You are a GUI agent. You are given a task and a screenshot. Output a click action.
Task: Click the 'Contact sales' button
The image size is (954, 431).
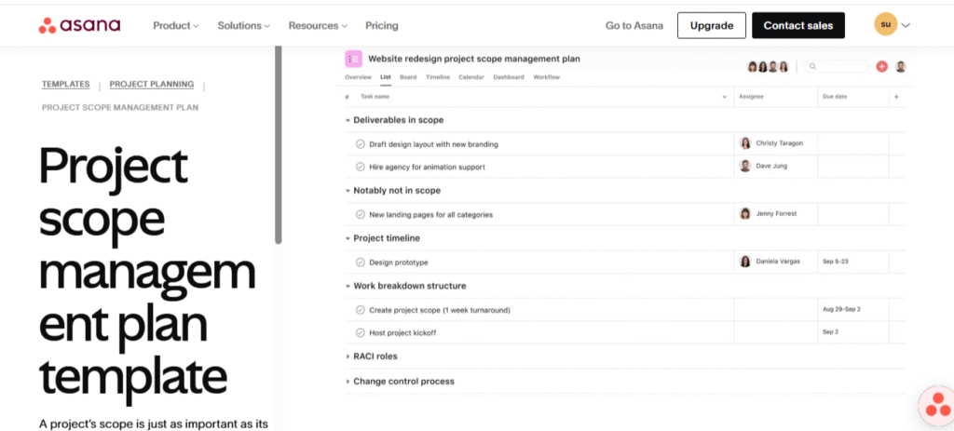[798, 25]
